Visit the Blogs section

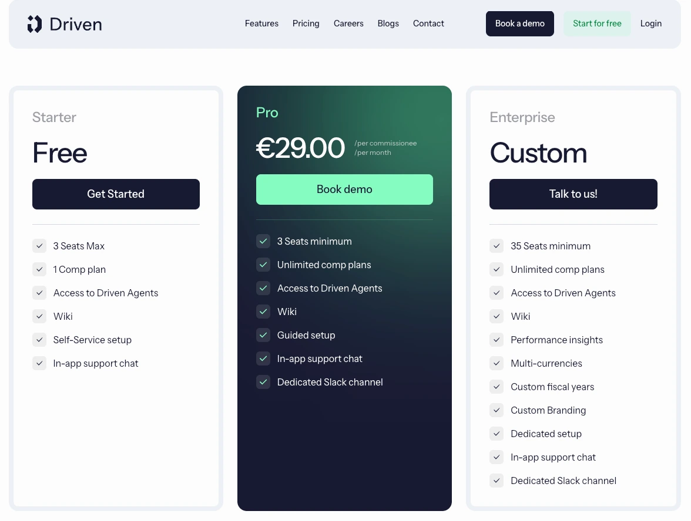[388, 23]
